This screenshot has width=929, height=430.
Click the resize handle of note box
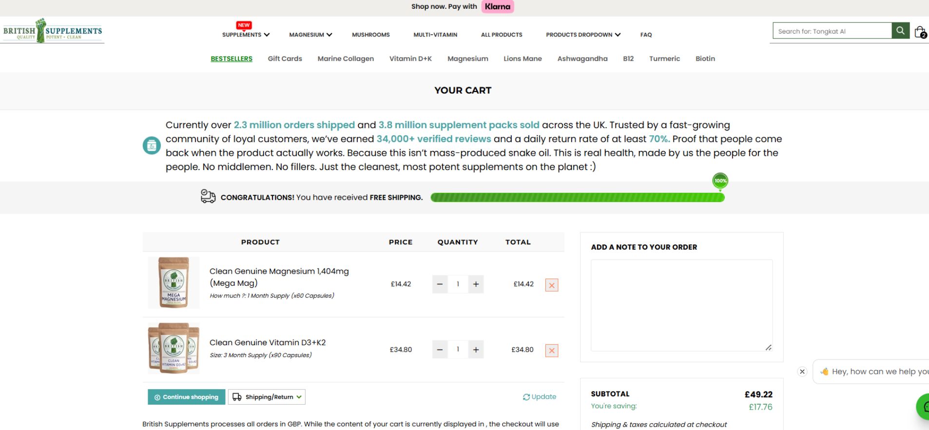(768, 347)
